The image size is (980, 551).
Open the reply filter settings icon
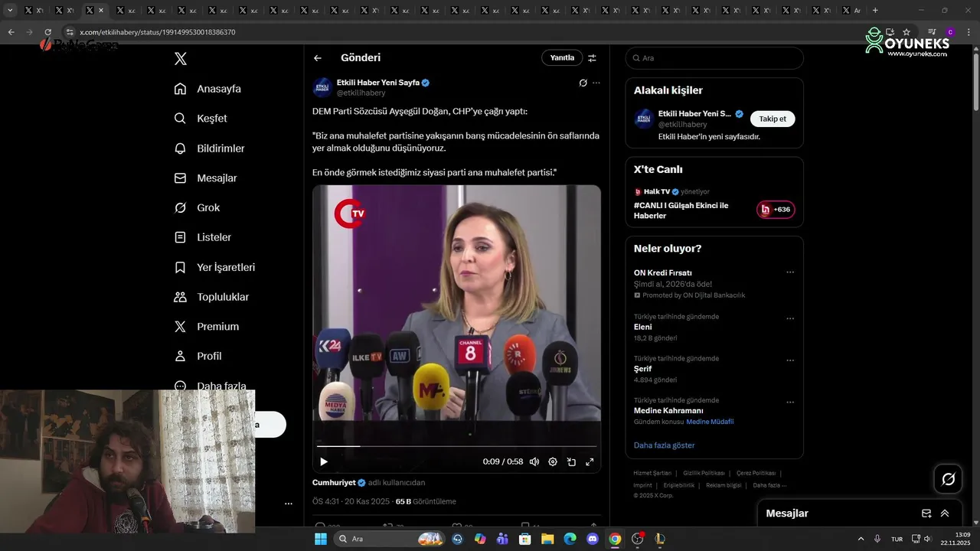[592, 58]
